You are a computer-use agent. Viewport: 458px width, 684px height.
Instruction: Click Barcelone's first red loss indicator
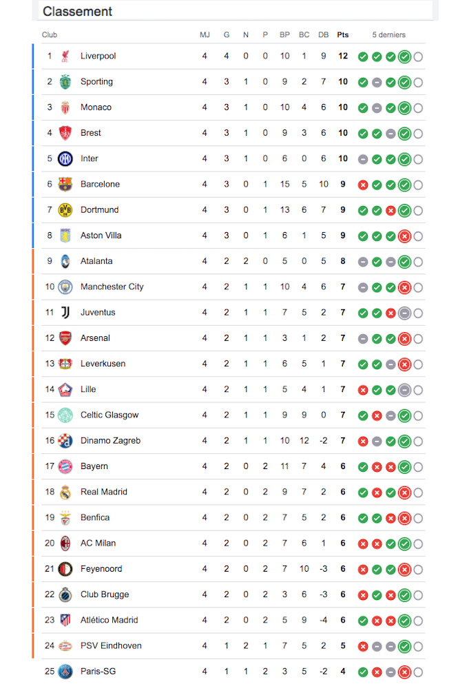[363, 185]
